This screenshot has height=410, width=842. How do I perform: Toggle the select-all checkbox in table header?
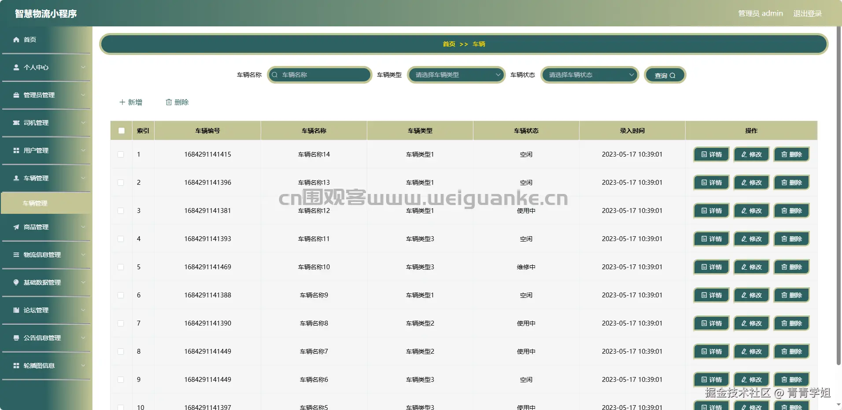[x=121, y=130]
